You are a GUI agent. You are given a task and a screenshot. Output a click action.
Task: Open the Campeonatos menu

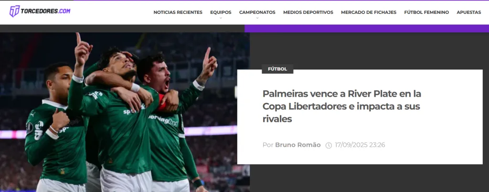click(x=257, y=12)
